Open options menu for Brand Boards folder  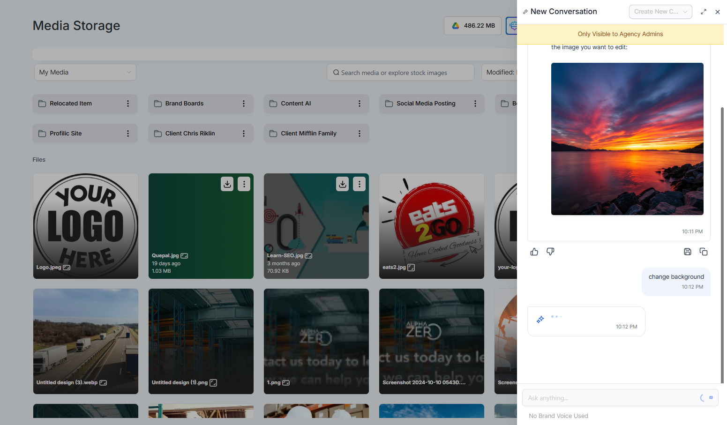coord(244,104)
